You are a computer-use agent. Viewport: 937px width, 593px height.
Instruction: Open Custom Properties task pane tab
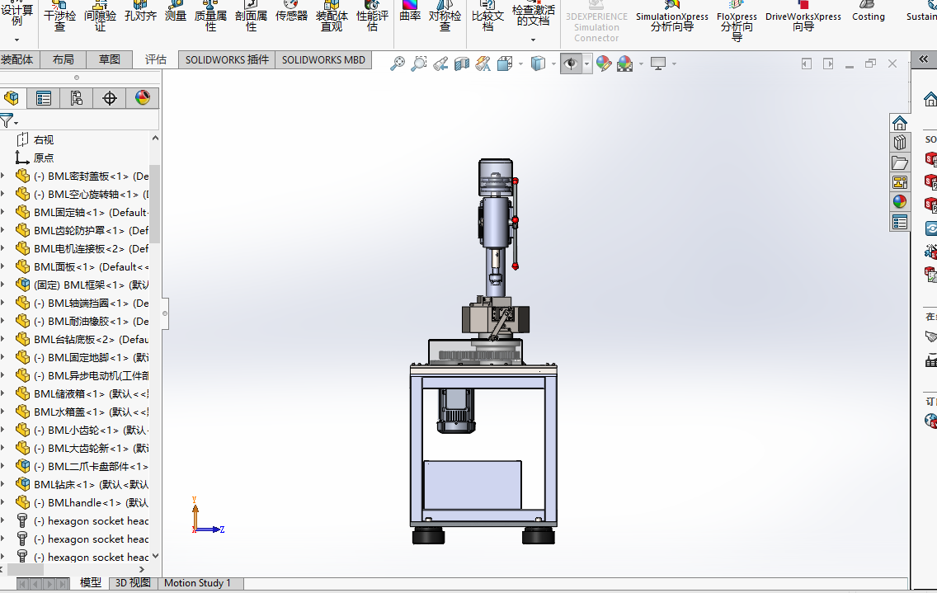899,223
